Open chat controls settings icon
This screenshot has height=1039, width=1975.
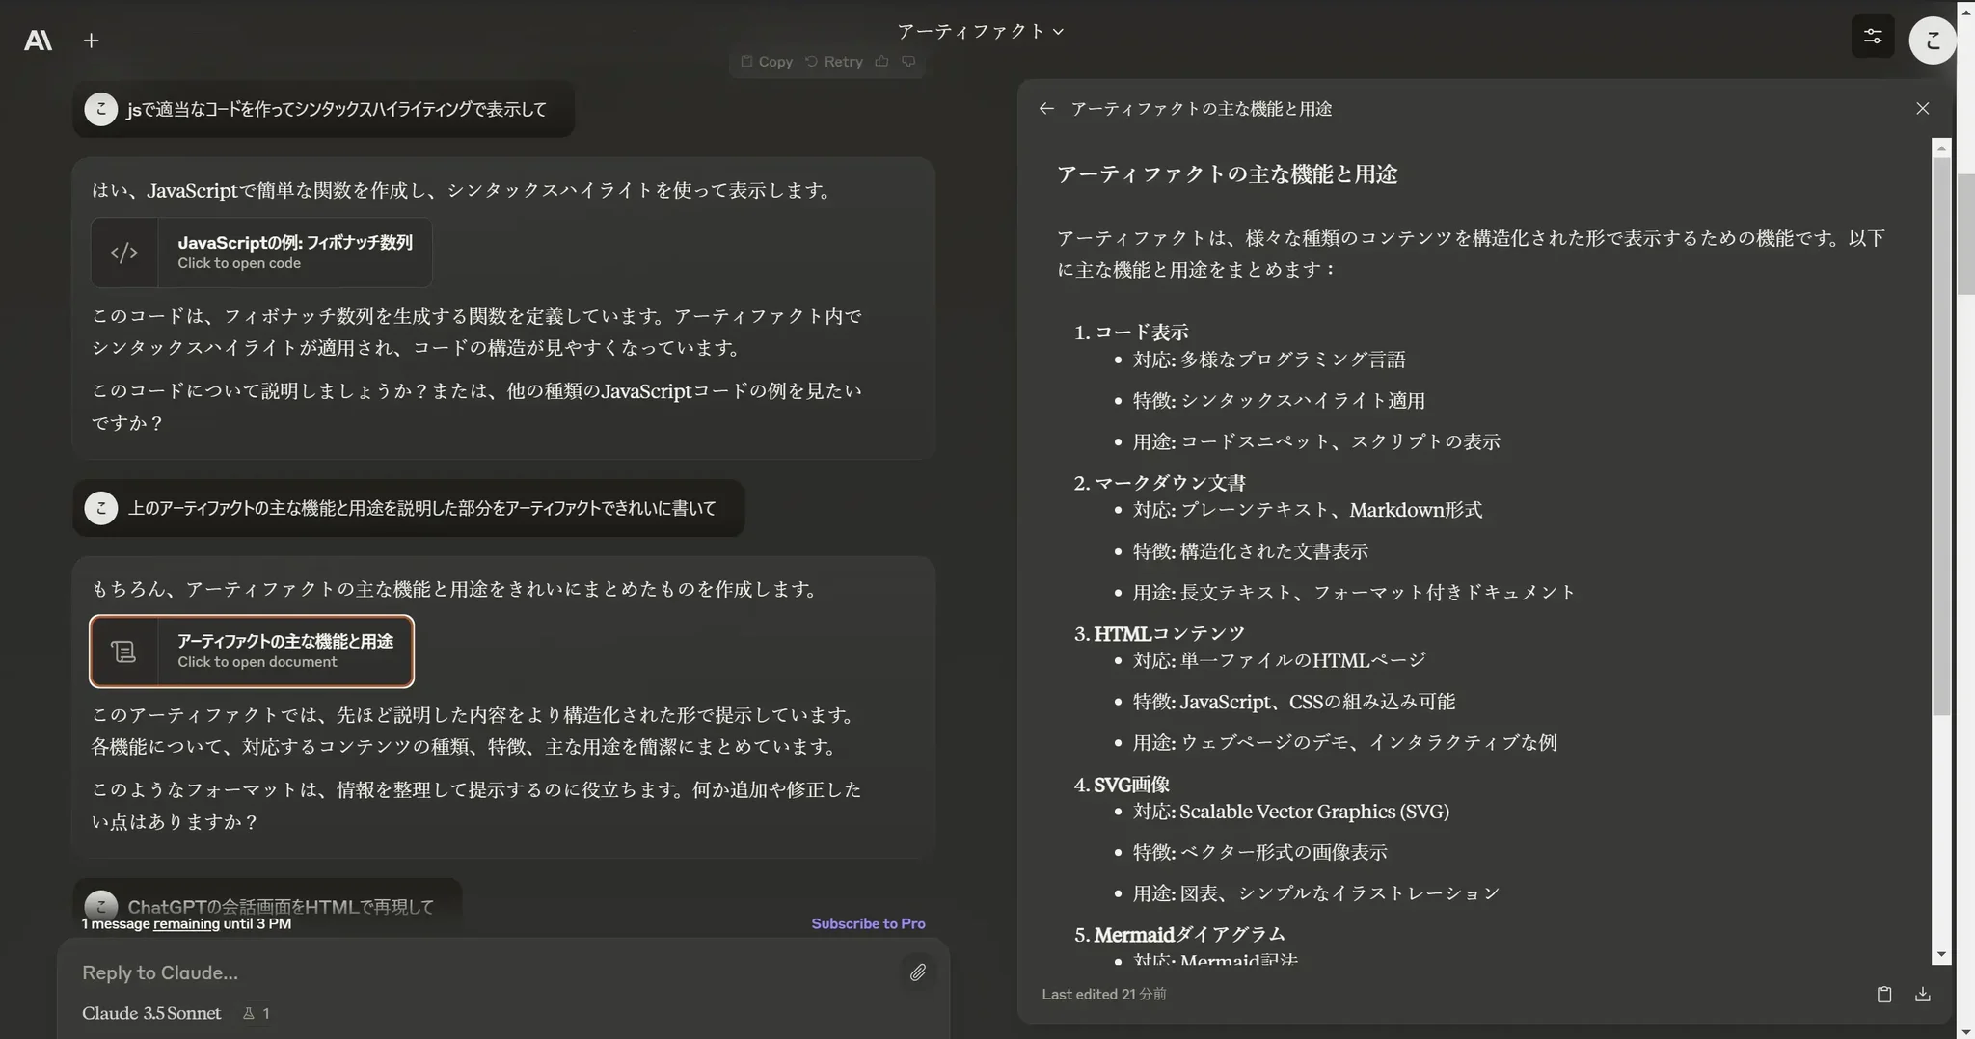click(1872, 37)
